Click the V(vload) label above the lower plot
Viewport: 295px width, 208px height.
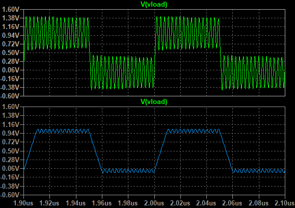[x=154, y=101]
